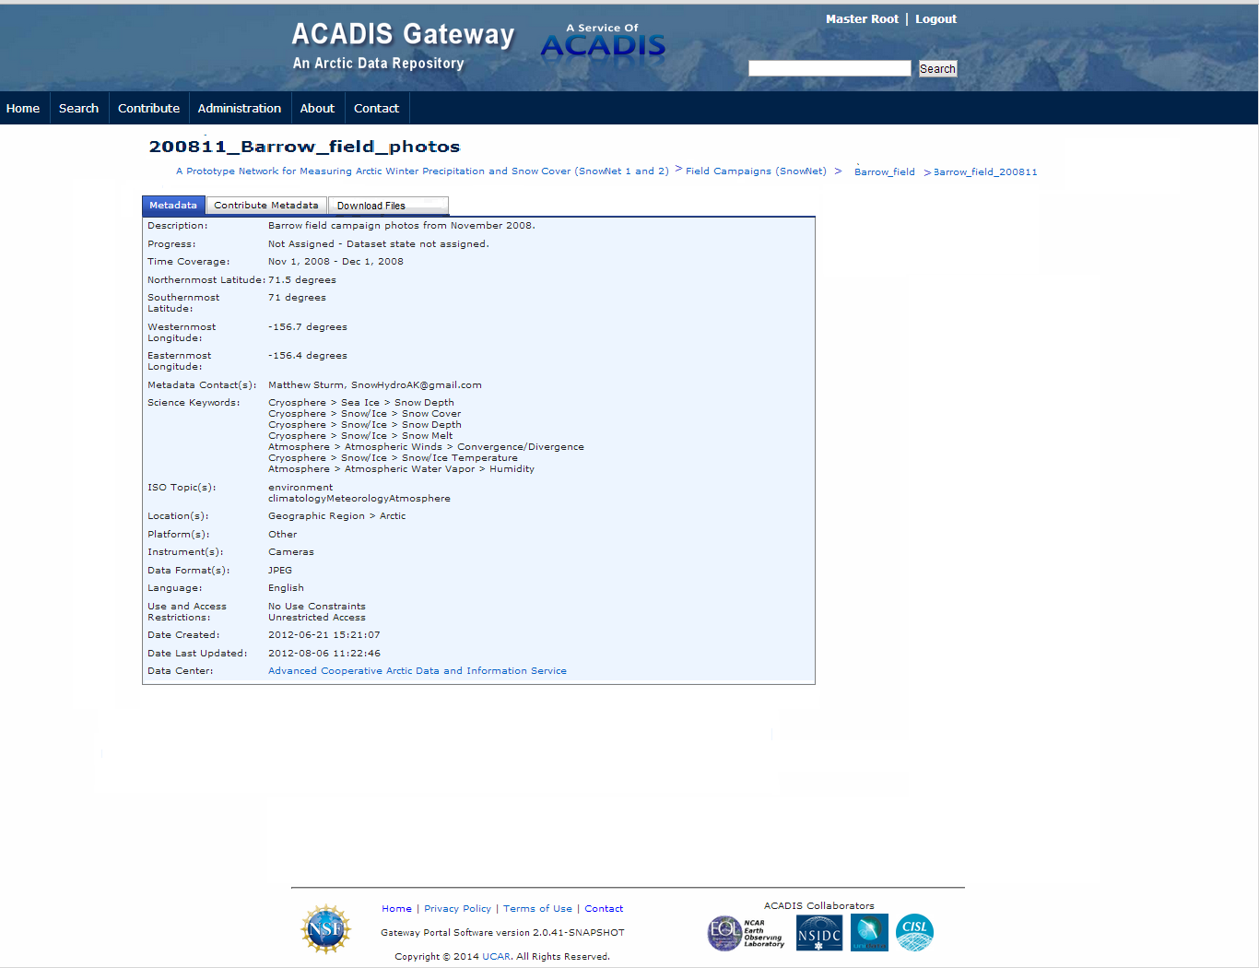This screenshot has height=968, width=1259.
Task: Open the Privacy Policy footer link
Action: pos(457,909)
